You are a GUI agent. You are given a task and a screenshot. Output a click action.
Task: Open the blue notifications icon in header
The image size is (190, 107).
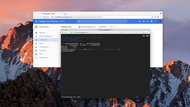coord(151,21)
